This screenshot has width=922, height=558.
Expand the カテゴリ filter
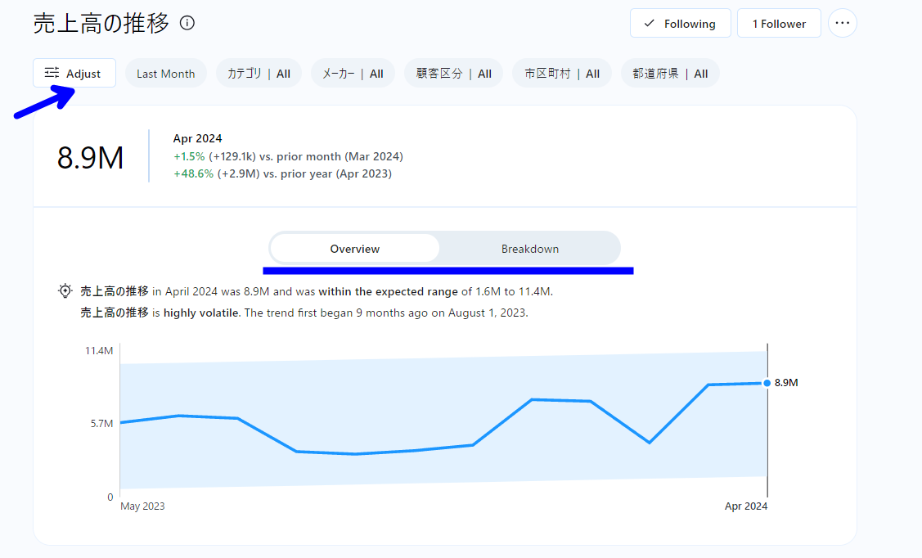click(x=259, y=74)
